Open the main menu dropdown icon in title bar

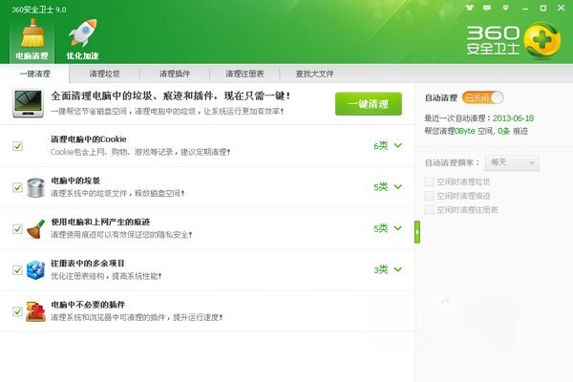[x=506, y=8]
